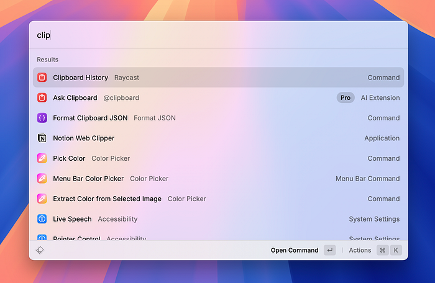The image size is (435, 283).
Task: Click the Notion Web Clipper app icon
Action: [42, 138]
